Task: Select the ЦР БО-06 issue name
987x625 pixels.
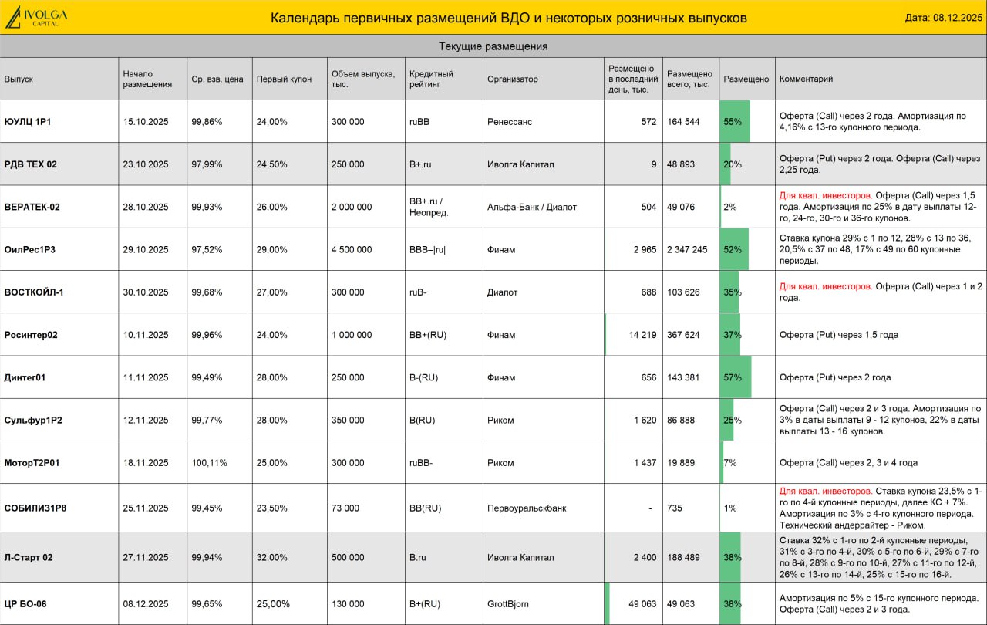Action: (25, 604)
